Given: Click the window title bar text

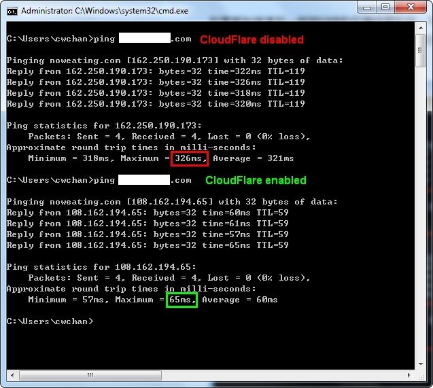Looking at the screenshot, I should pos(105,11).
